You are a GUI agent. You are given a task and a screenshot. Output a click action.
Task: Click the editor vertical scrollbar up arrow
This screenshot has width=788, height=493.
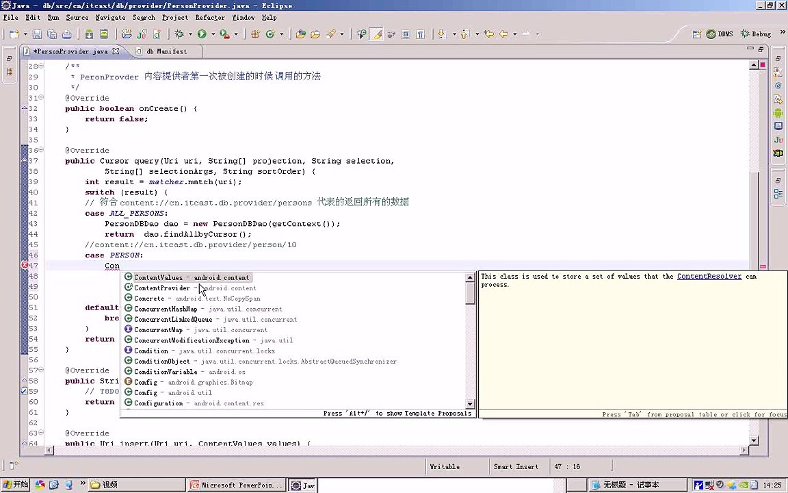click(754, 65)
